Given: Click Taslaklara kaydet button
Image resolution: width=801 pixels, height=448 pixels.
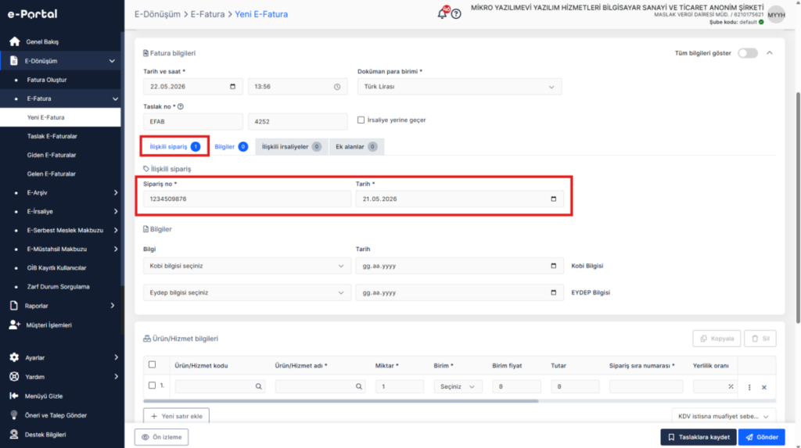Looking at the screenshot, I should [x=699, y=437].
